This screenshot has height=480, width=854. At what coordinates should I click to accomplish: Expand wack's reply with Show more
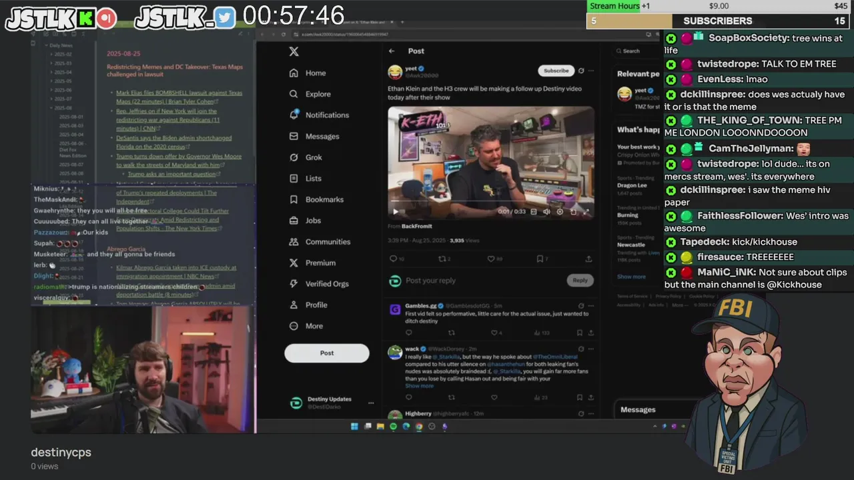click(x=419, y=386)
